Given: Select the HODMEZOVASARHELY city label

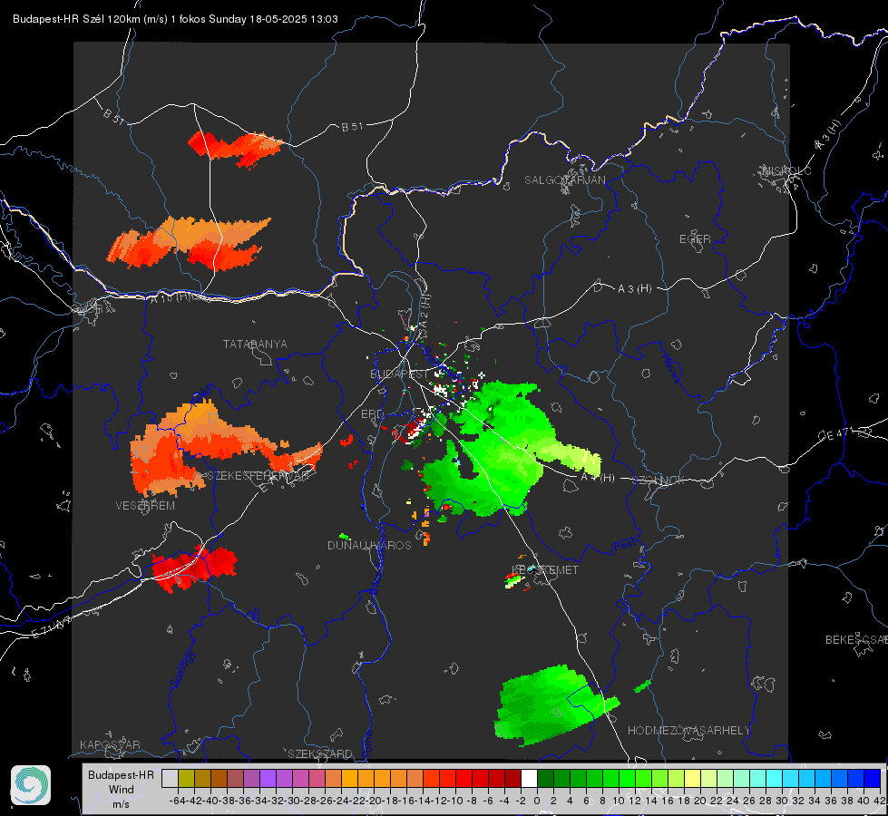Looking at the screenshot, I should [x=688, y=731].
